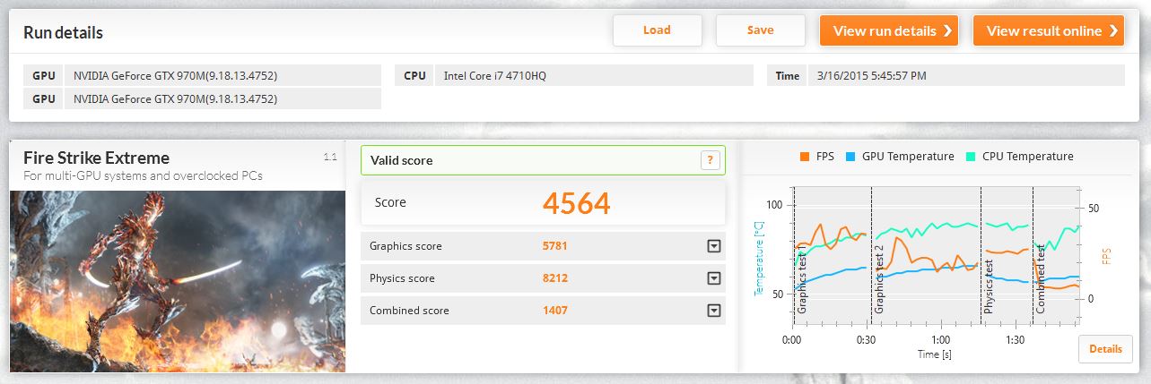Click the FPS legend label

coord(824,157)
